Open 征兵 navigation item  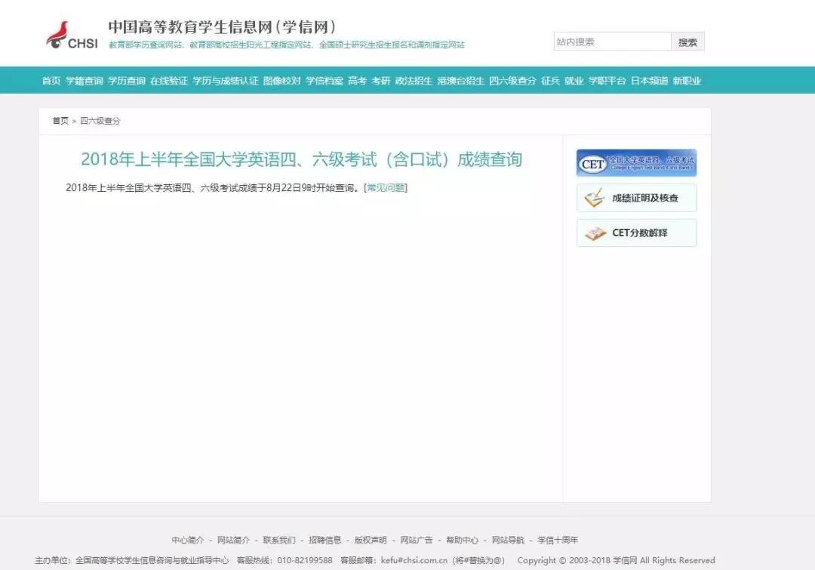pos(550,81)
